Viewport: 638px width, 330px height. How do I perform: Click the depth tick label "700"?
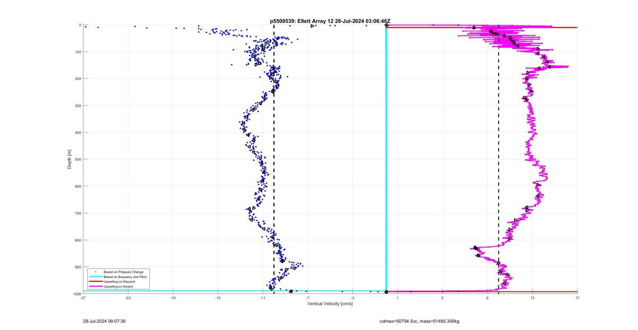pos(78,213)
